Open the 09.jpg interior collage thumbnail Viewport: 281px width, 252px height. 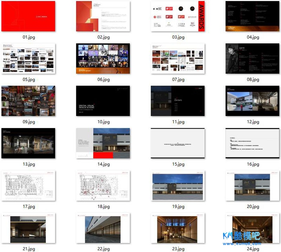(x=28, y=101)
